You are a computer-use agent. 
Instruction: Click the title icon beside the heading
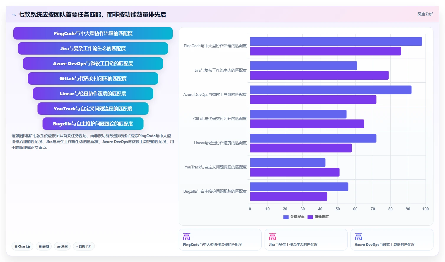click(x=14, y=15)
